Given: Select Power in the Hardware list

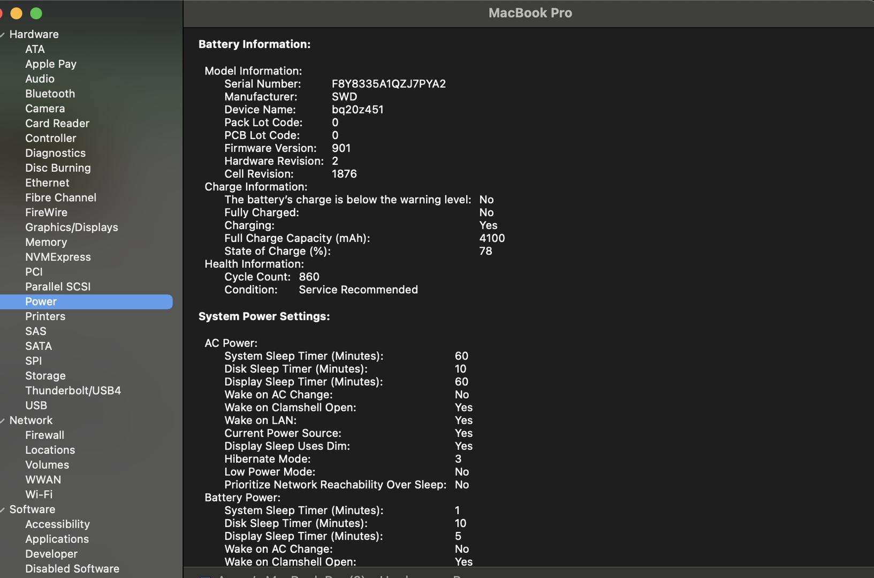Looking at the screenshot, I should click(40, 301).
